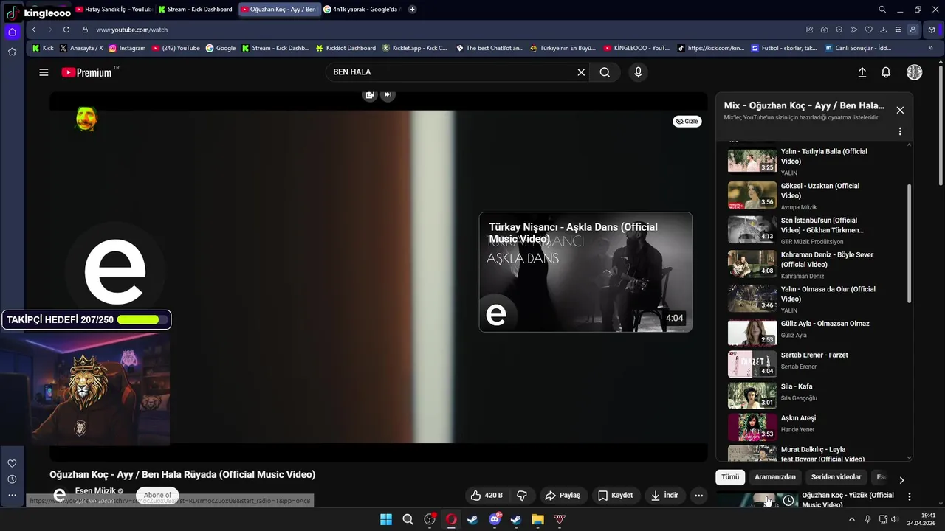945x531 pixels.
Task: Open Türkay Nişancı Aşkla Dans suggested card
Action: click(x=585, y=272)
